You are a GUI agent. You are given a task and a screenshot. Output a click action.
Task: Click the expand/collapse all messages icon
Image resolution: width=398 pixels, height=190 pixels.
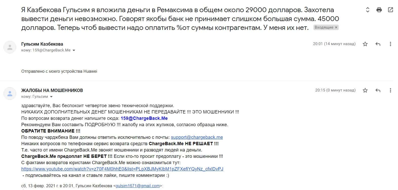tap(368, 10)
